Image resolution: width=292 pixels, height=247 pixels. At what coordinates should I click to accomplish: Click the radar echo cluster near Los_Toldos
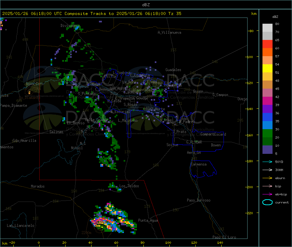tap(115, 187)
